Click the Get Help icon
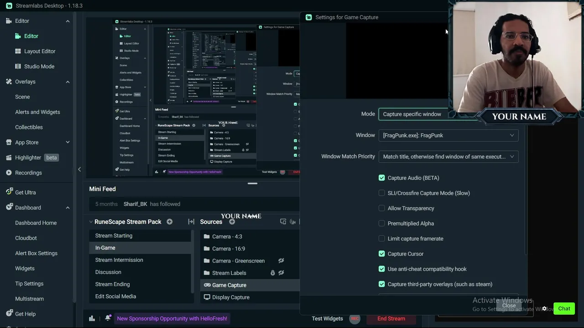Viewport: 584px width, 328px height. pos(9,314)
